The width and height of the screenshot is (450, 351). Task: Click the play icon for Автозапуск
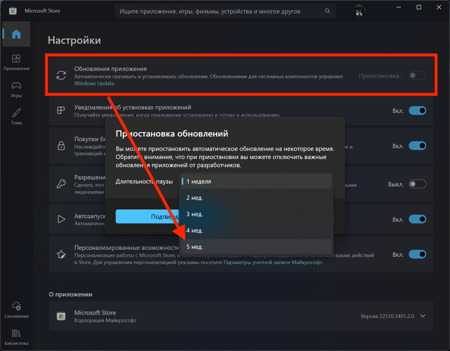coord(61,219)
